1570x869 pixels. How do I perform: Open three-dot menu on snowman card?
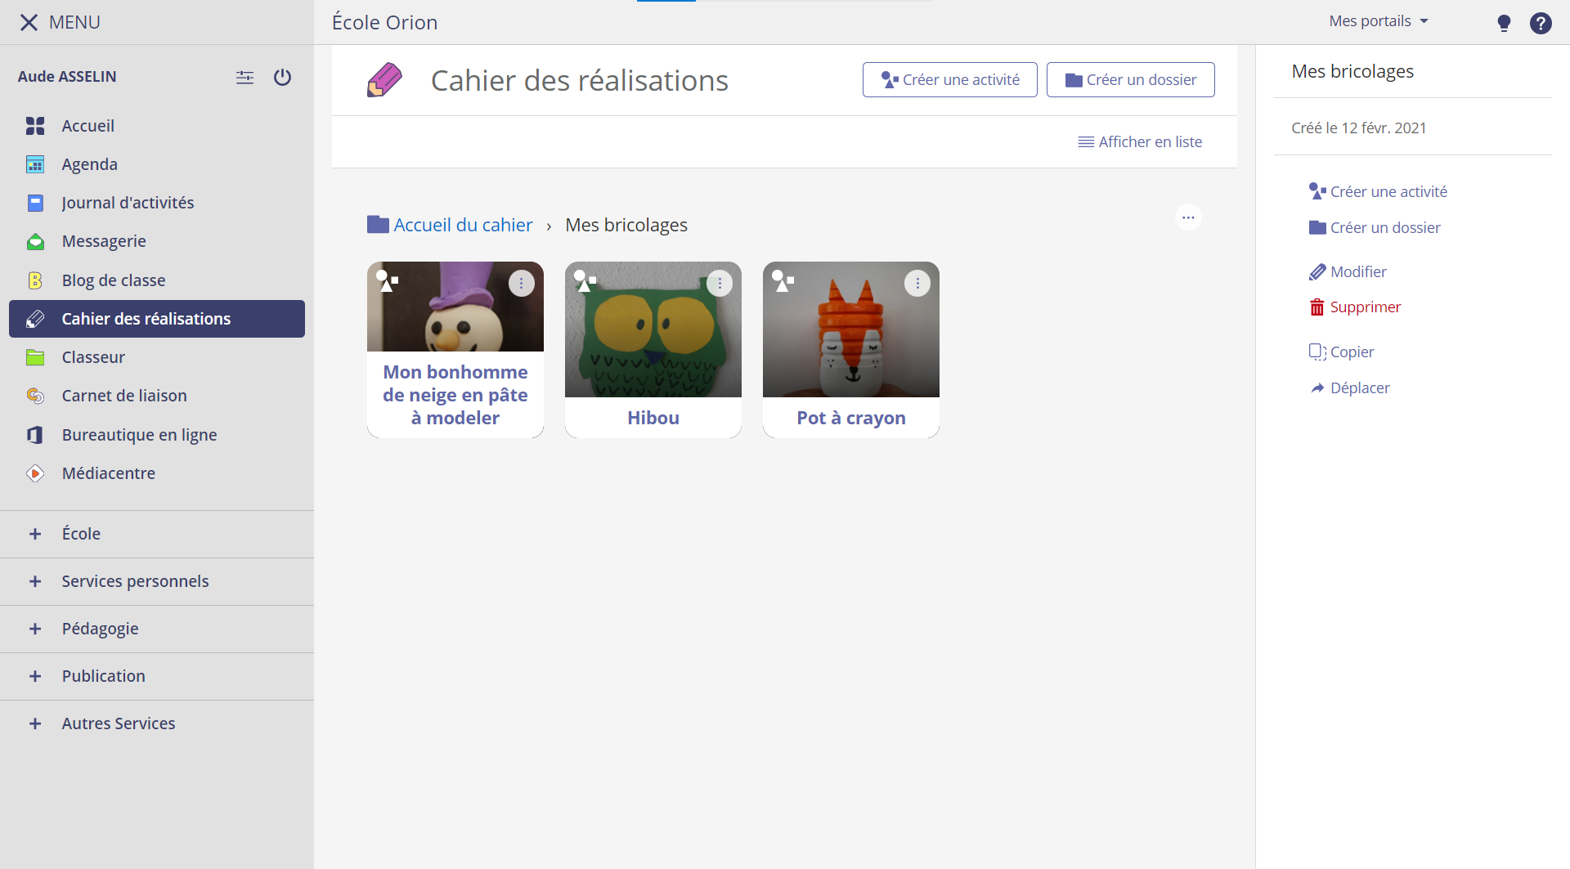(521, 284)
